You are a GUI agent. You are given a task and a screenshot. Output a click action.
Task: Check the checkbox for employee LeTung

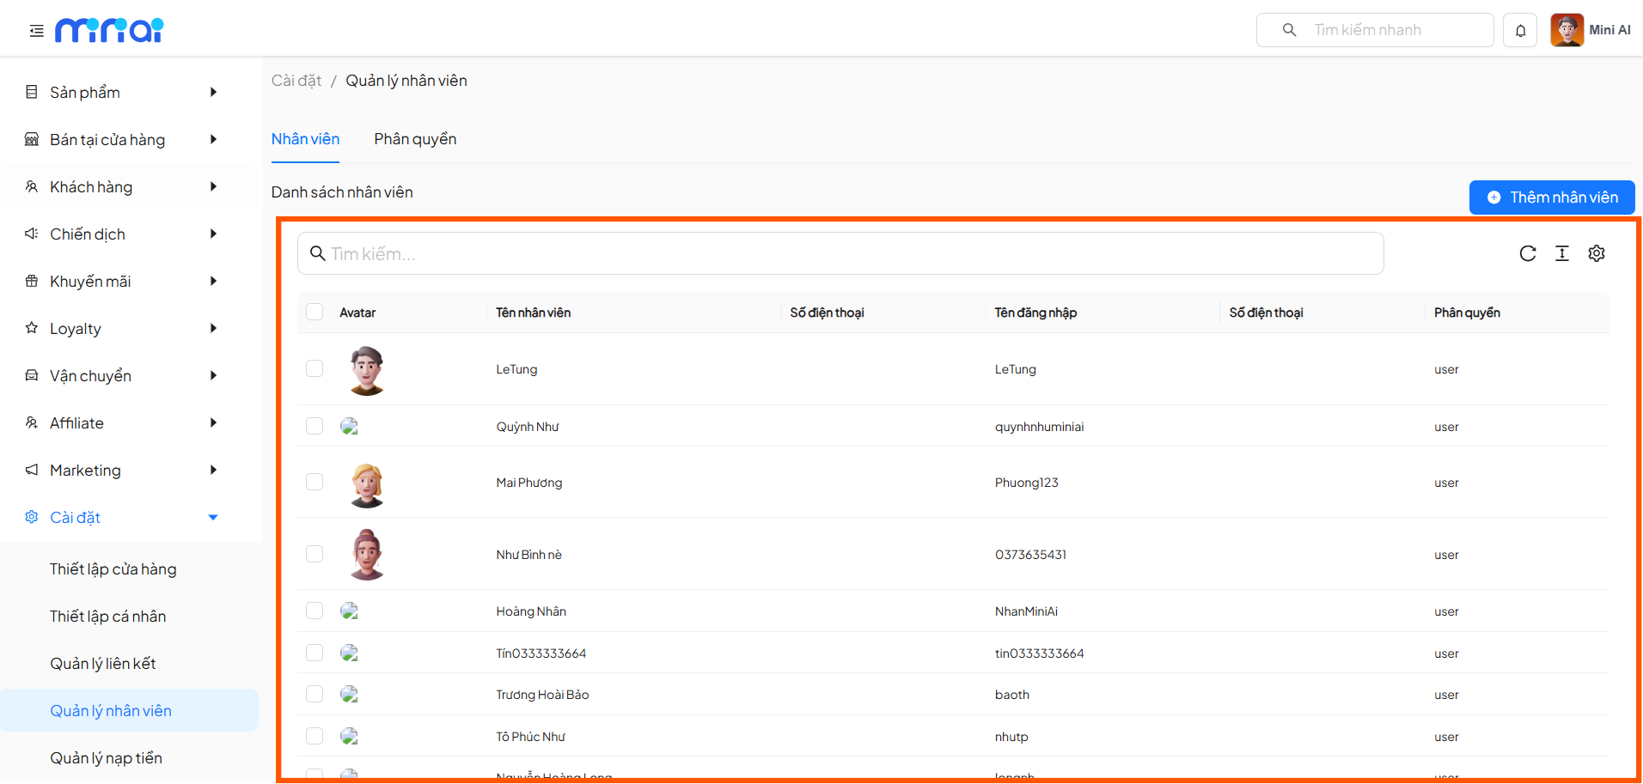pos(315,368)
